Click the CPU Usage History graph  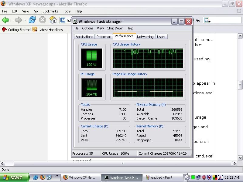pyautogui.click(x=148, y=58)
